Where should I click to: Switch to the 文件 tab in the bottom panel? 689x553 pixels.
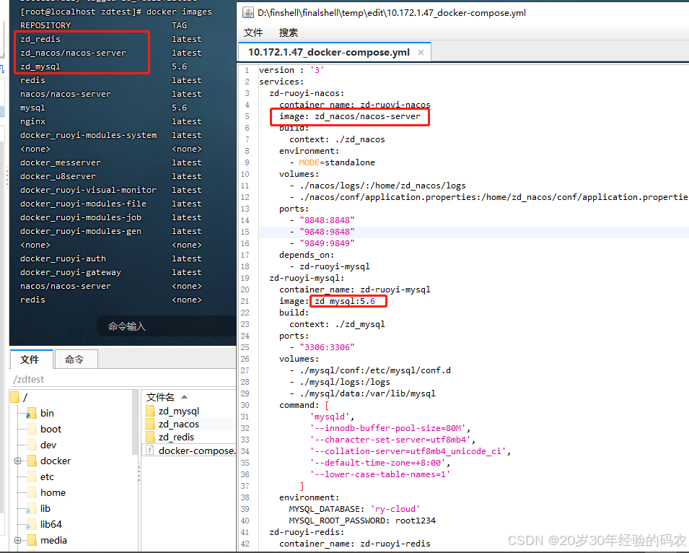tap(30, 359)
